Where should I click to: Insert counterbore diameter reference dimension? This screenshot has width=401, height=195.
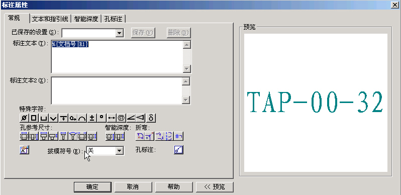click(44, 136)
